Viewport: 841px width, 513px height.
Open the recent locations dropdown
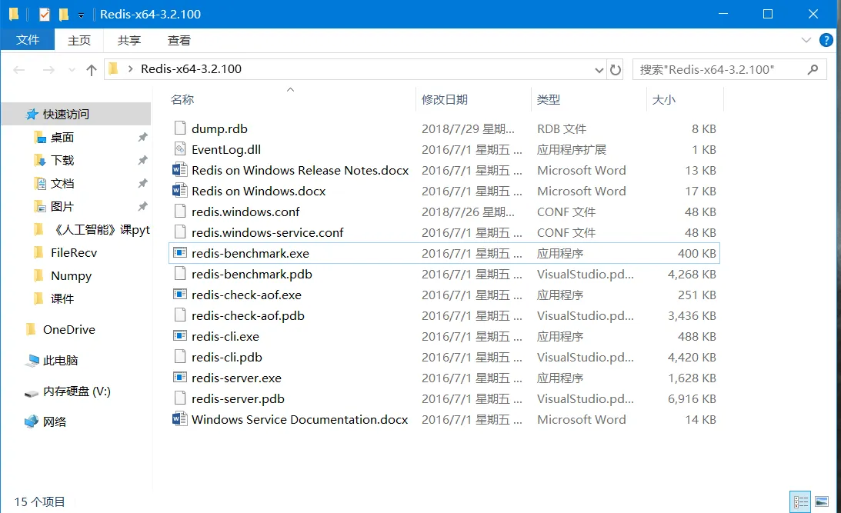click(x=72, y=70)
